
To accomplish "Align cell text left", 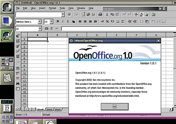I will [x=80, y=21].
